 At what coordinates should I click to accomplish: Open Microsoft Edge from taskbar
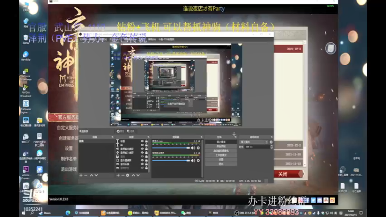pyautogui.click(x=68, y=213)
